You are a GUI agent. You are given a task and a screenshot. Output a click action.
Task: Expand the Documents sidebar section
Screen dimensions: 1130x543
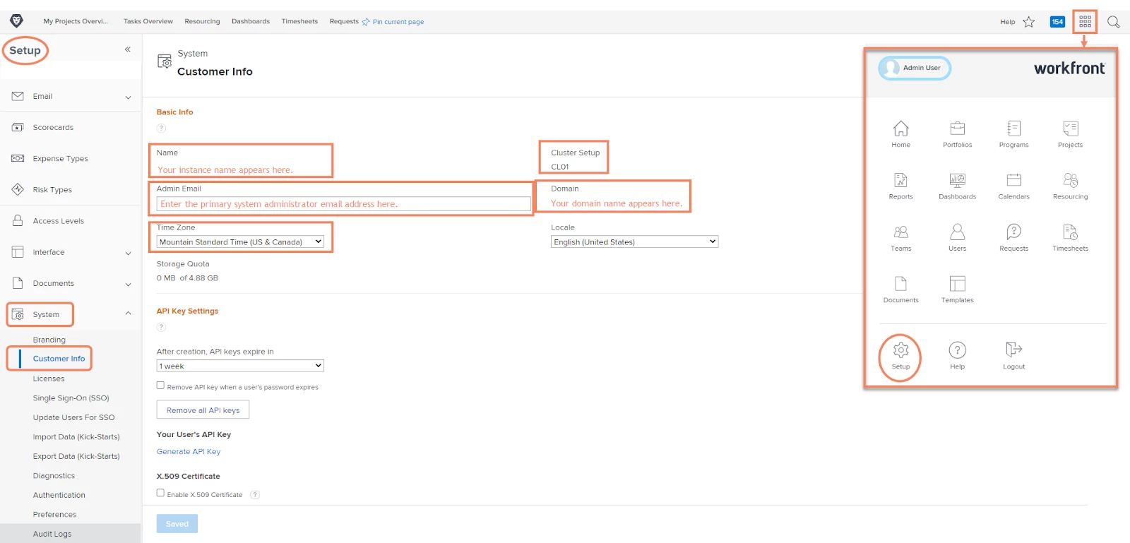click(x=128, y=284)
